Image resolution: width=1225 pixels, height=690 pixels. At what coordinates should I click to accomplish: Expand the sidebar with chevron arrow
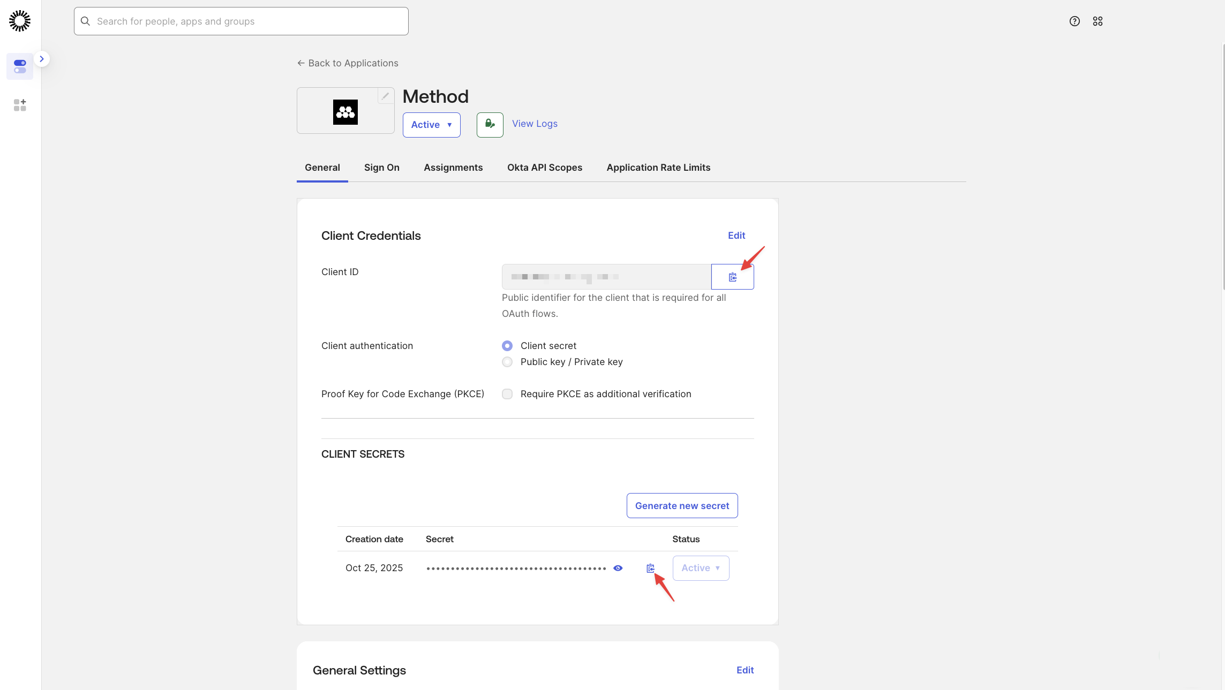pos(42,59)
